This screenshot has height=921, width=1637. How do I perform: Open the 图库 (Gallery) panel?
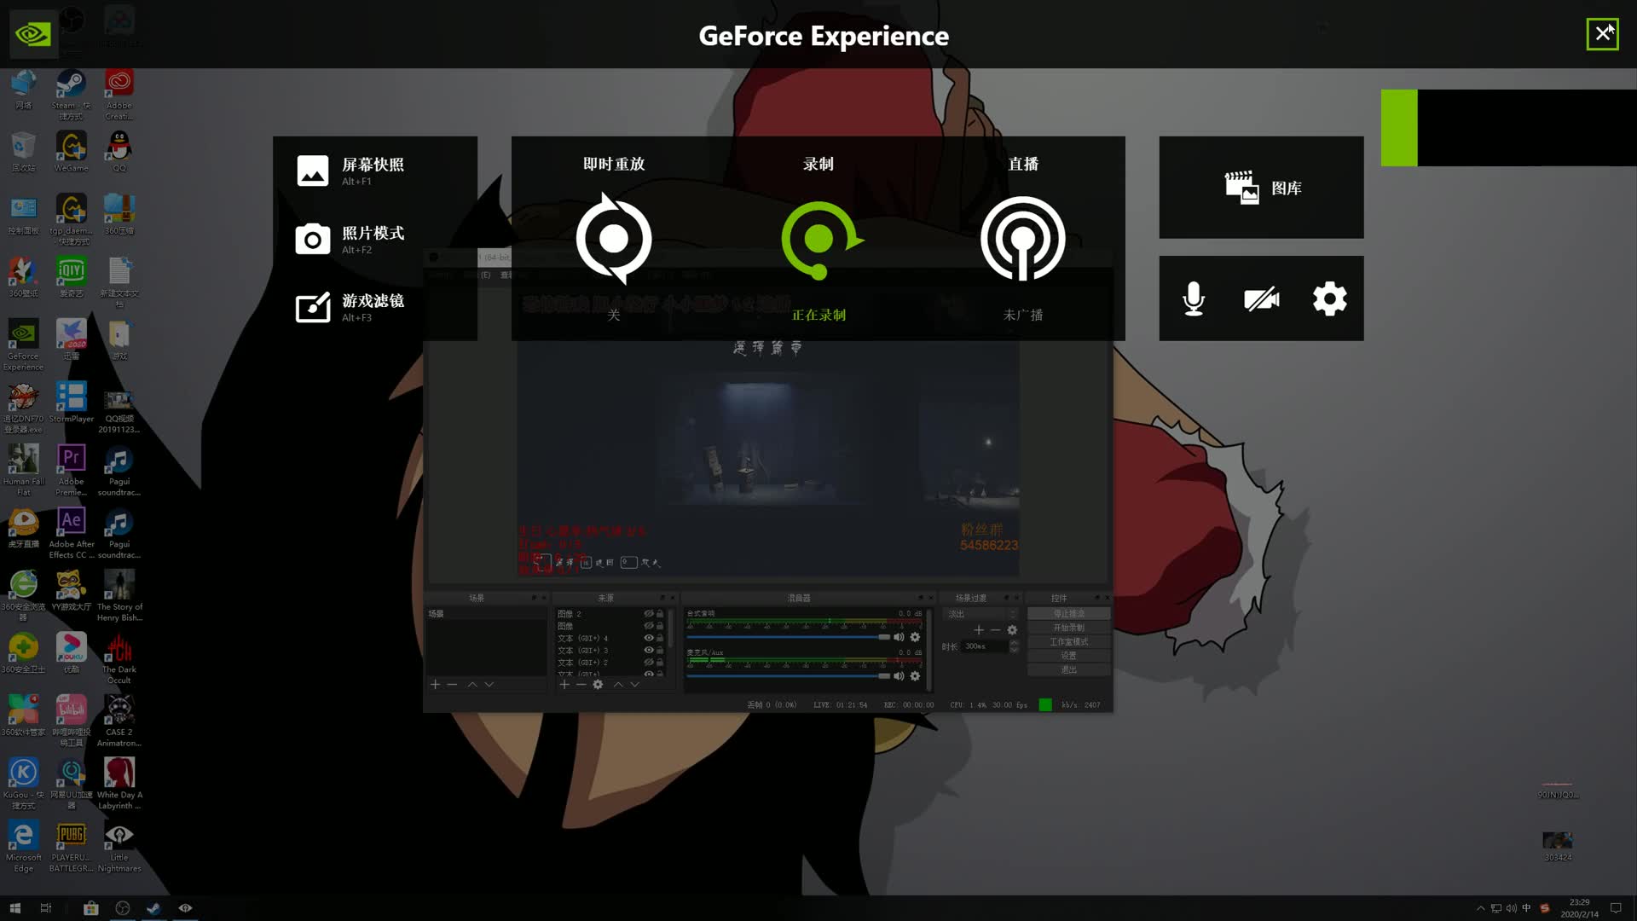1260,187
